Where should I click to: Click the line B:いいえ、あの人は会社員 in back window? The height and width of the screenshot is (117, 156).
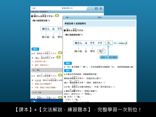pos(47,80)
